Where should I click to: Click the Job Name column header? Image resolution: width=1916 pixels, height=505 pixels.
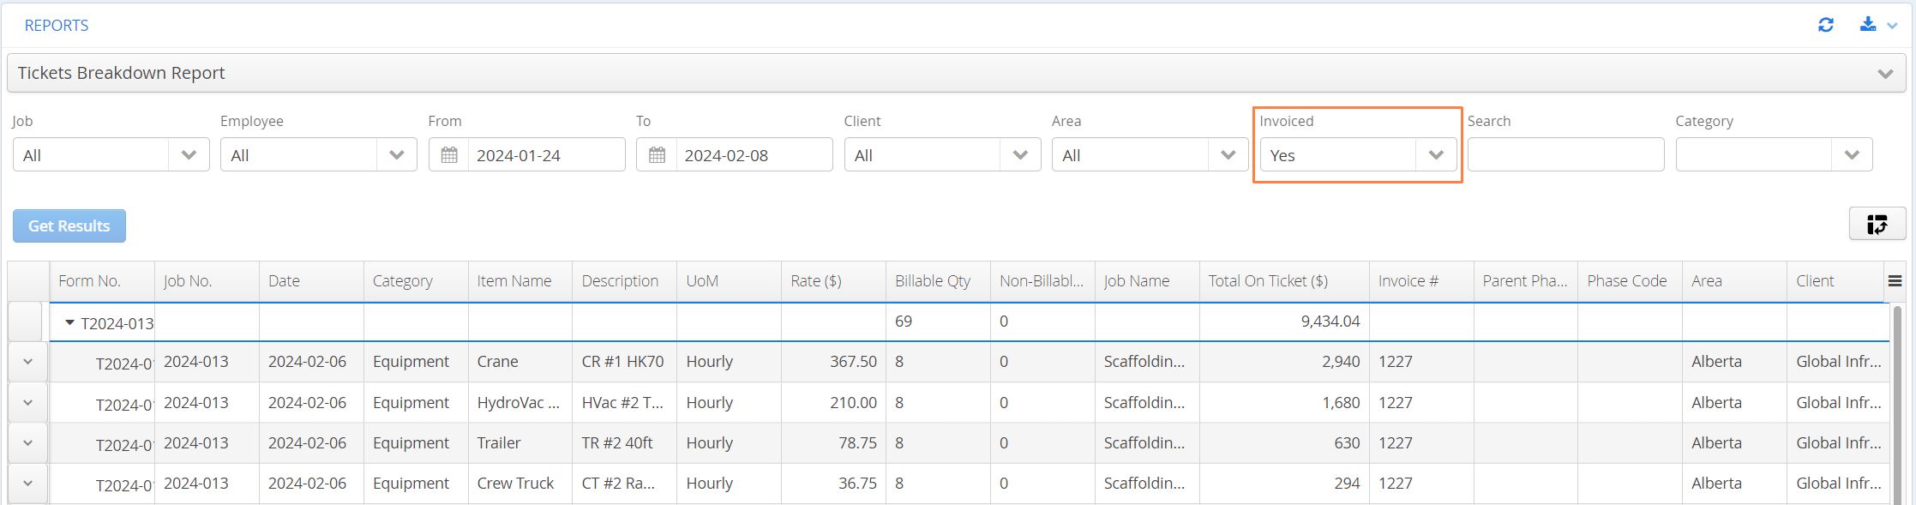point(1147,281)
